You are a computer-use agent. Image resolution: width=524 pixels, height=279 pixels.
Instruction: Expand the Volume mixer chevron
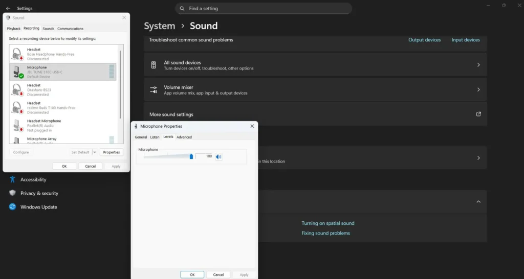(478, 90)
